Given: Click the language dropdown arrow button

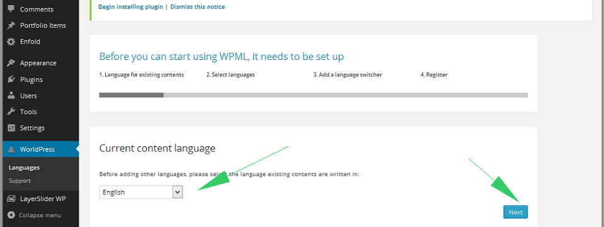Looking at the screenshot, I should (177, 192).
